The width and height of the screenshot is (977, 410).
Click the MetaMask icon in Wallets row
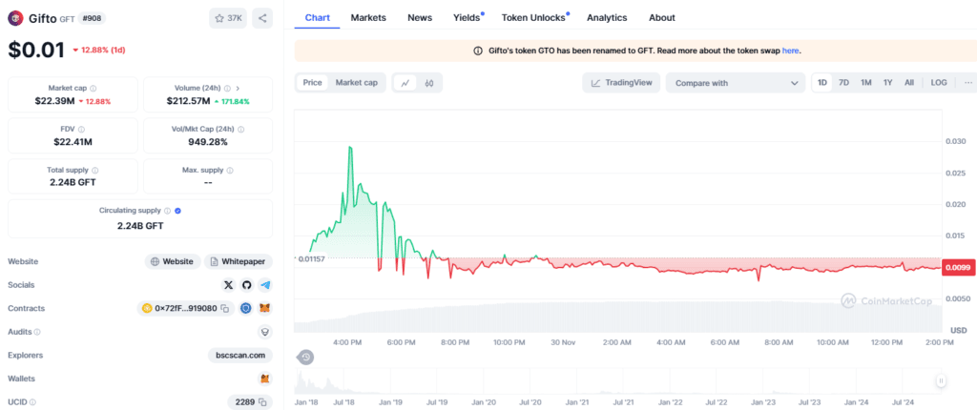265,379
